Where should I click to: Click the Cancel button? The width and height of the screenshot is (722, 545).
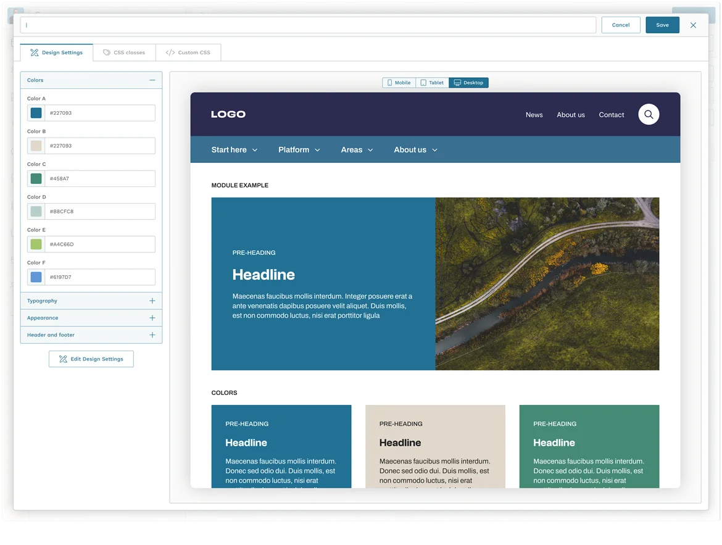[x=621, y=25]
